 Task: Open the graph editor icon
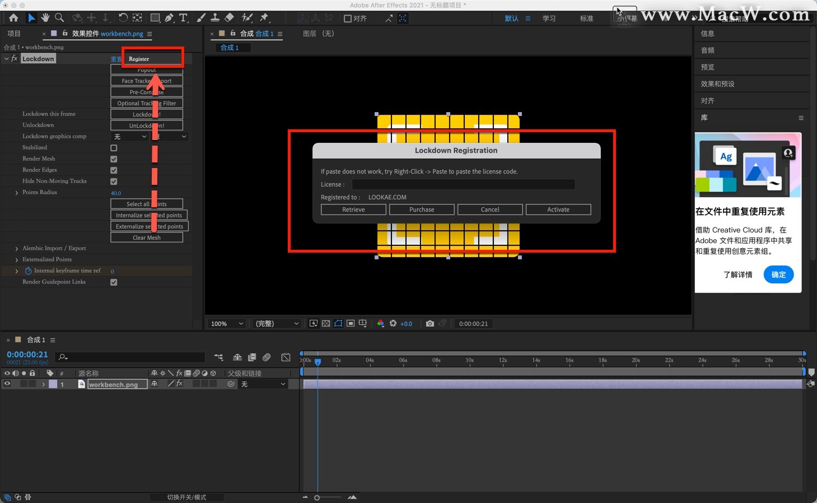pos(286,357)
